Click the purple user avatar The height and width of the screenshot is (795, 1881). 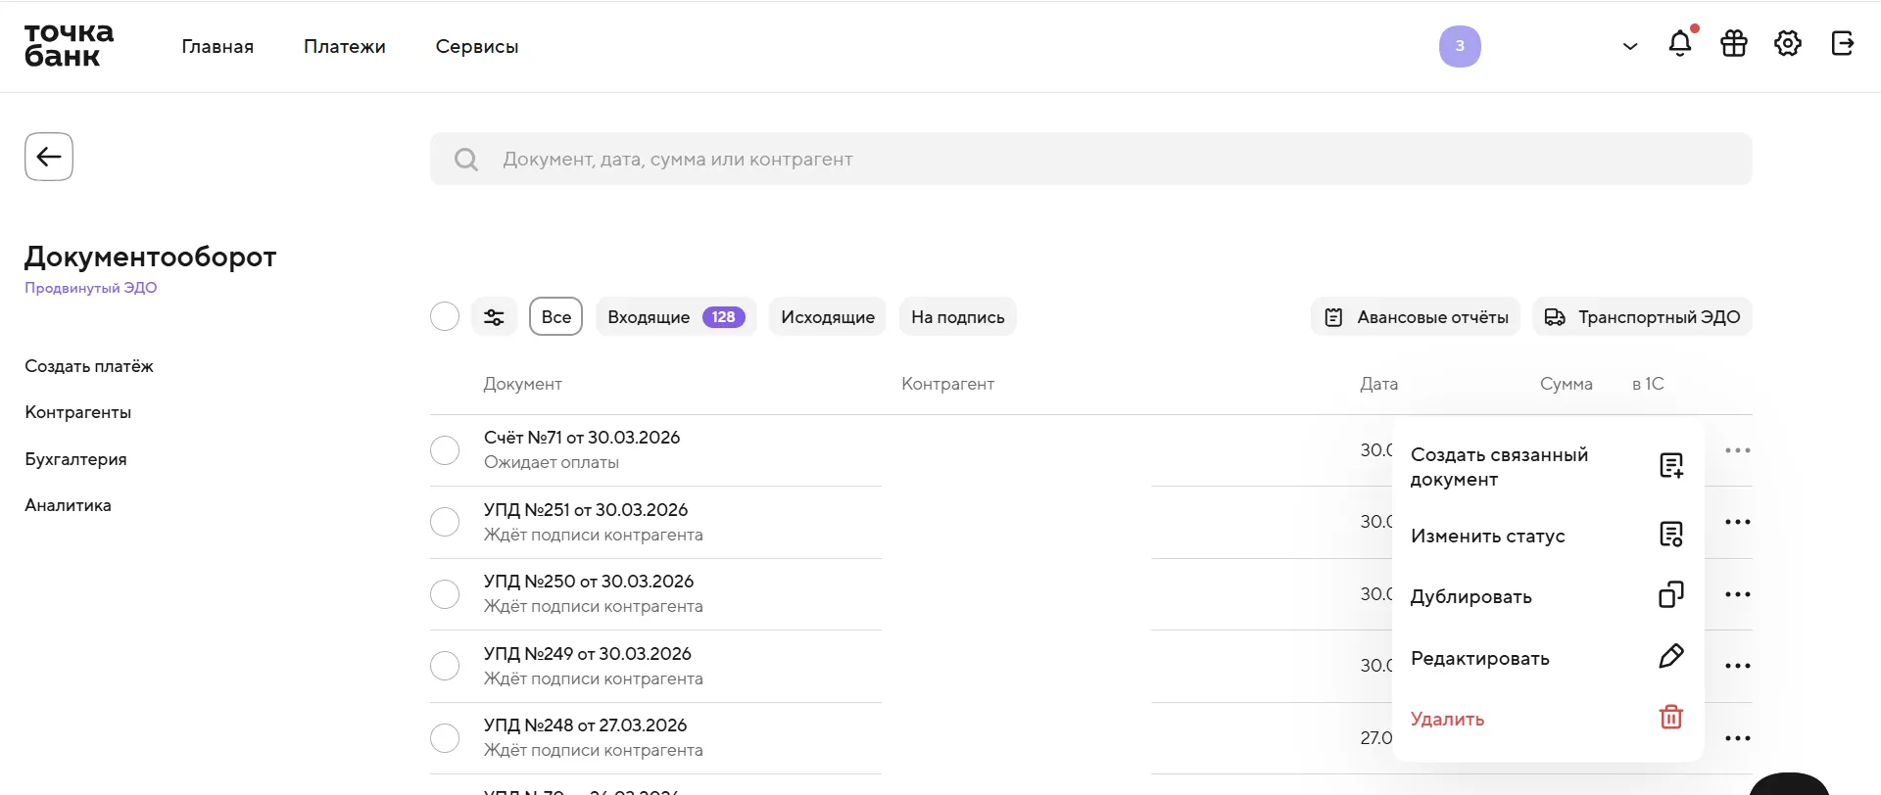click(1460, 46)
